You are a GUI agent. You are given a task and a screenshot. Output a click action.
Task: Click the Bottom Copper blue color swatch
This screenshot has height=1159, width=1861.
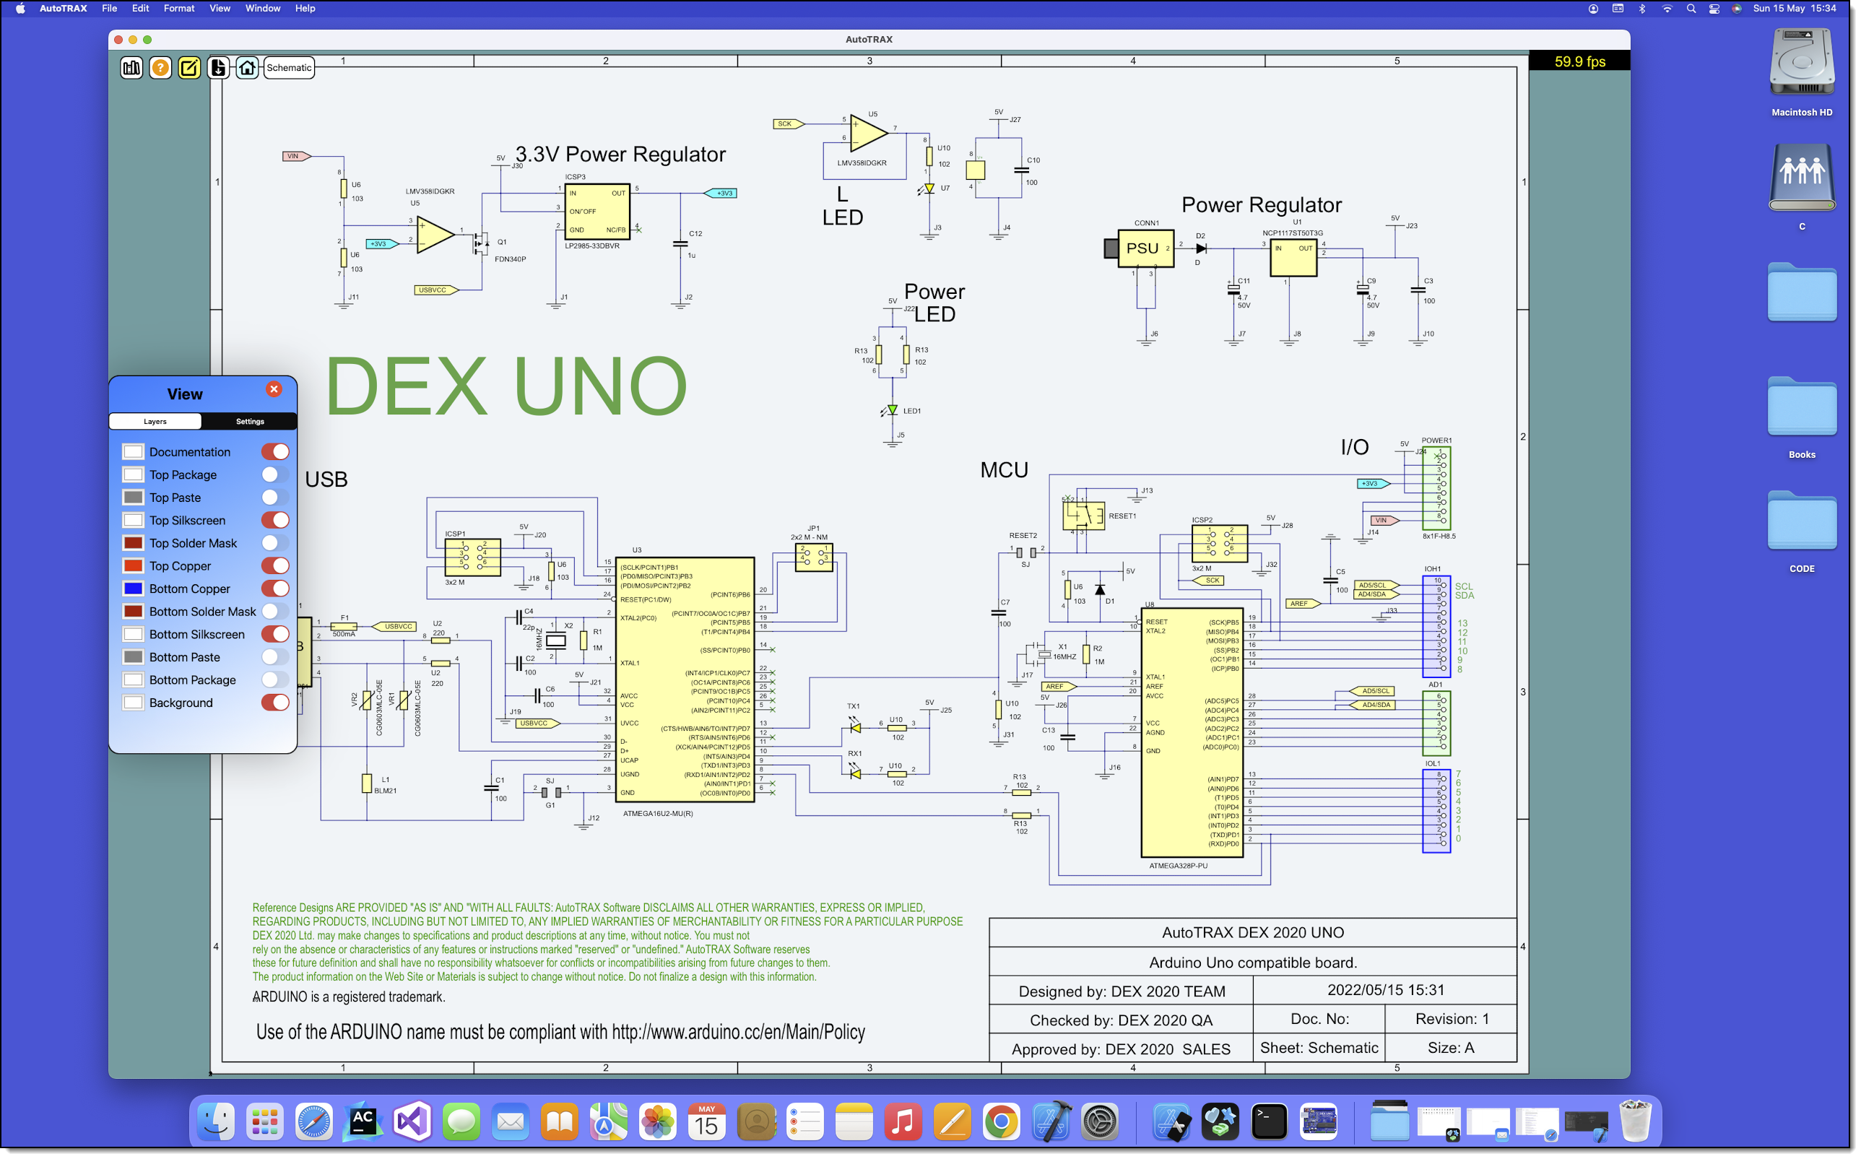point(134,589)
